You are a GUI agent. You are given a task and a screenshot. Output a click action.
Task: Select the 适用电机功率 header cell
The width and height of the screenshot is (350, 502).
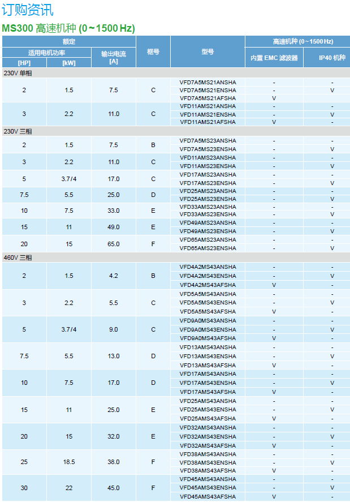(47, 53)
